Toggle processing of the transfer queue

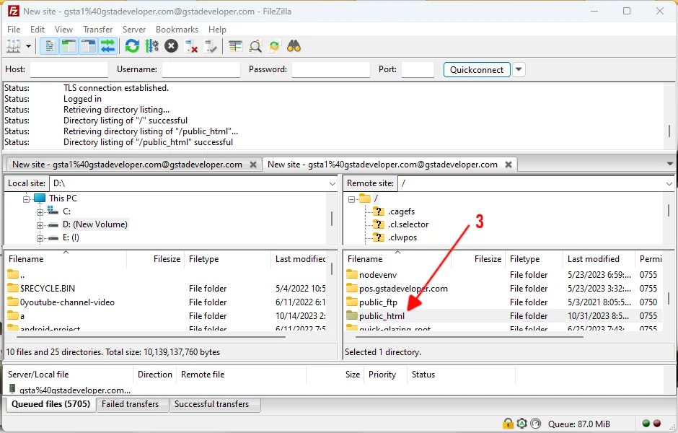(151, 46)
